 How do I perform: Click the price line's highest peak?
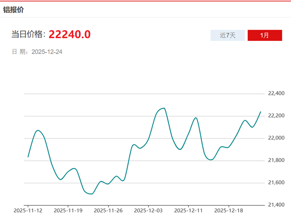(164, 108)
